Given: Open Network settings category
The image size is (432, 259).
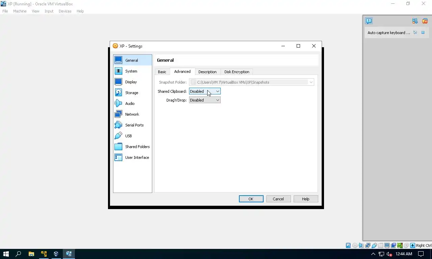Looking at the screenshot, I should pos(132,114).
